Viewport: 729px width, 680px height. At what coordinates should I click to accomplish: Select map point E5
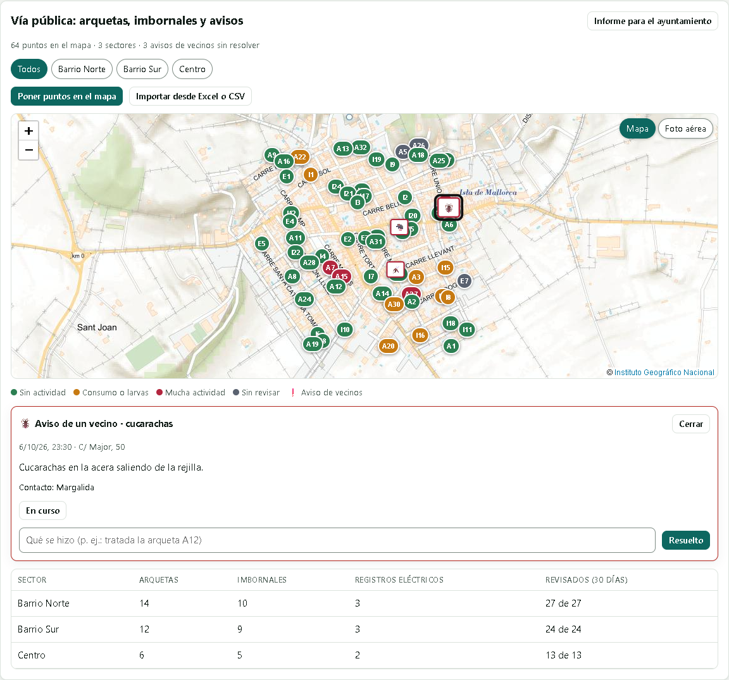[x=262, y=244]
